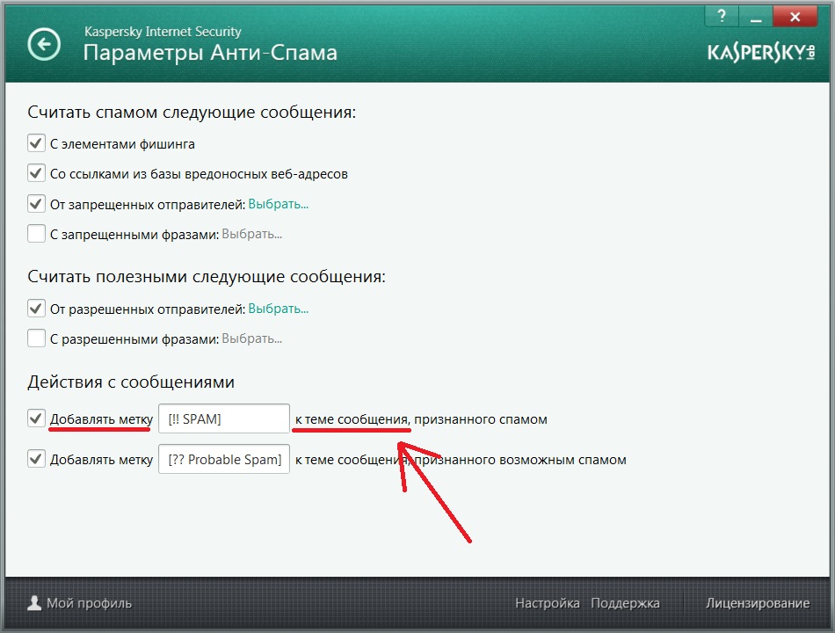This screenshot has width=835, height=633.
Task: Enable 'С запрещенными фразами' checkbox
Action: [x=36, y=233]
